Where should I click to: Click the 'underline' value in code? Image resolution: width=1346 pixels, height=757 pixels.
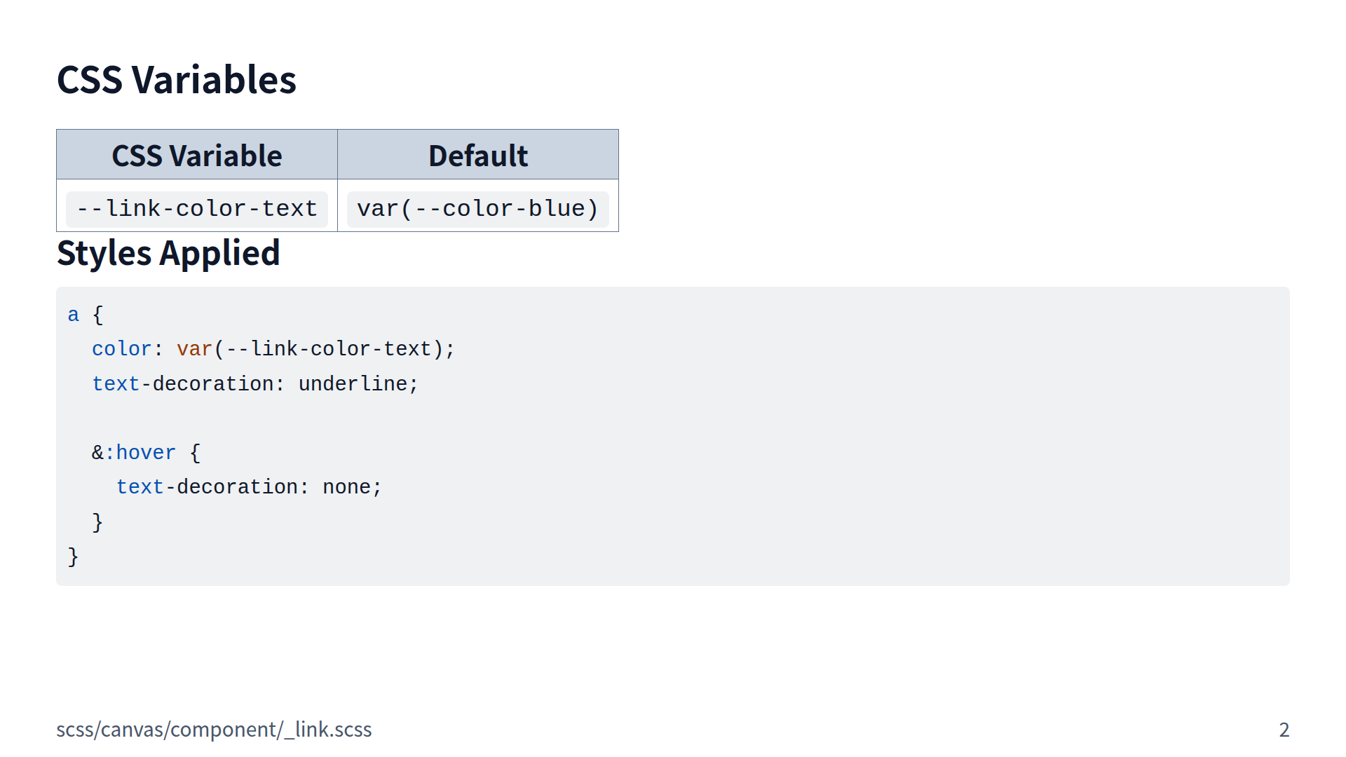pos(353,384)
